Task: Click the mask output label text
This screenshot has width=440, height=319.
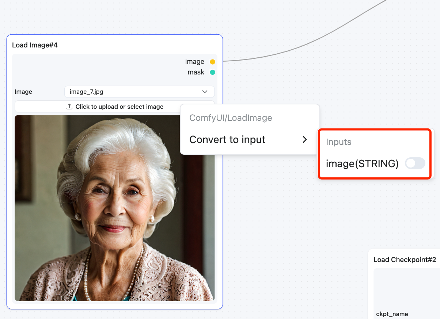Action: pyautogui.click(x=196, y=72)
